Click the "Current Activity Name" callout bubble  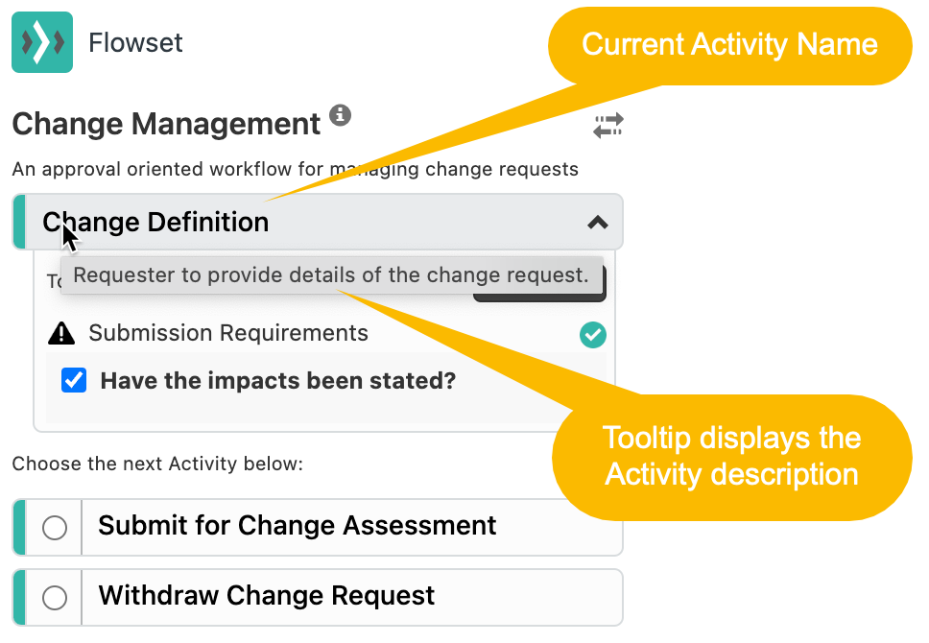(729, 45)
